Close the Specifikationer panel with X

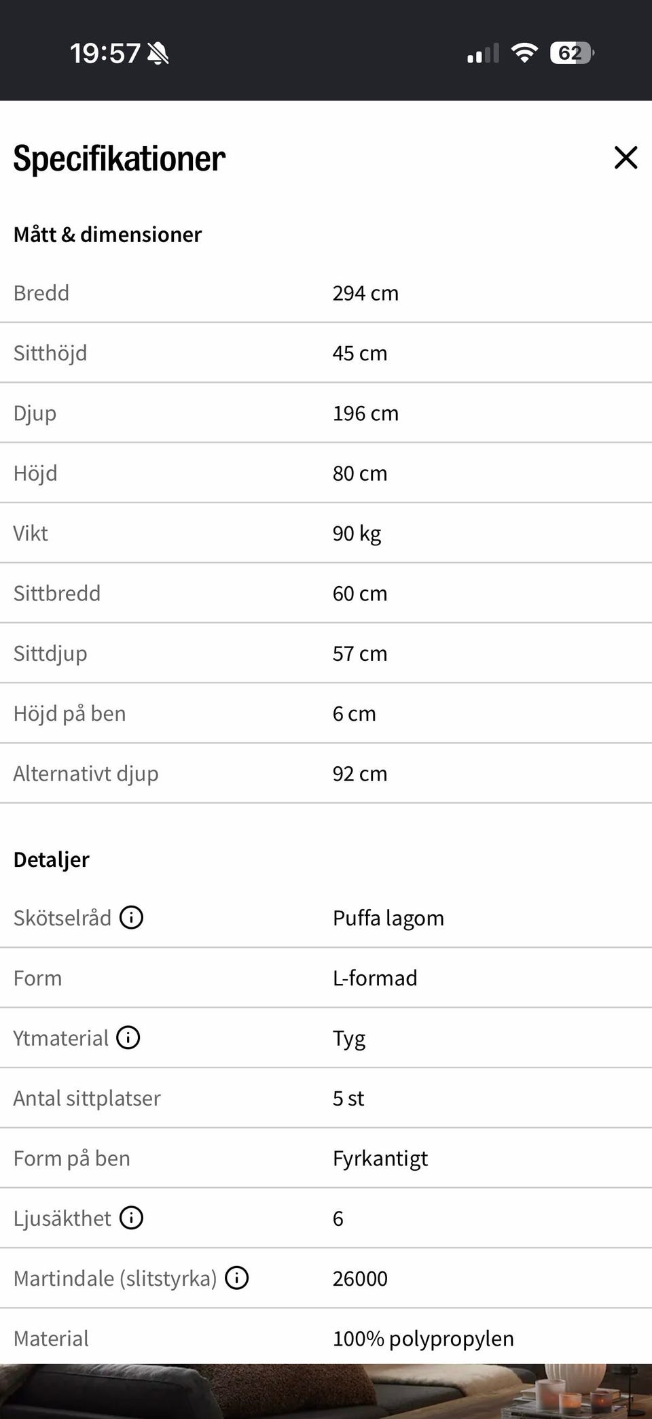(626, 158)
